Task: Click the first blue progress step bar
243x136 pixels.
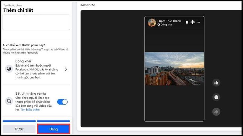Action: (x=19, y=121)
